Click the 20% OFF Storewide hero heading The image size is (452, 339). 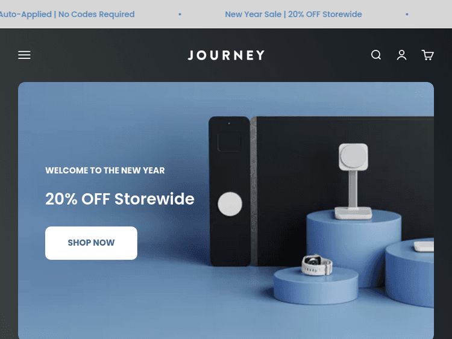click(x=120, y=199)
